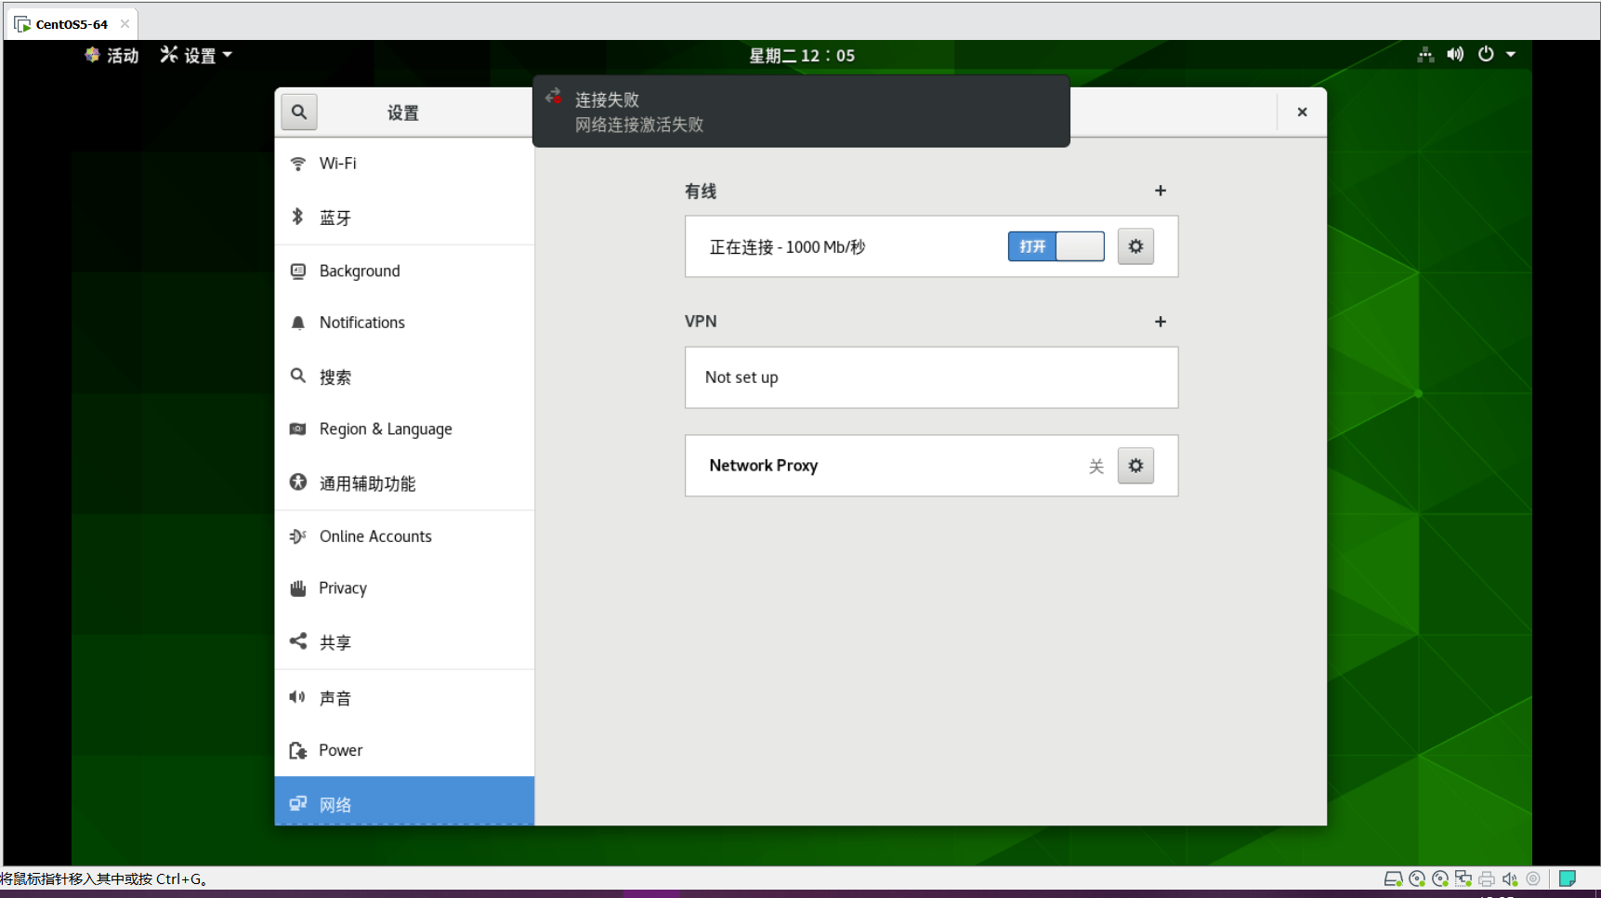
Task: Click the volume icon in top bar
Action: pos(1455,55)
